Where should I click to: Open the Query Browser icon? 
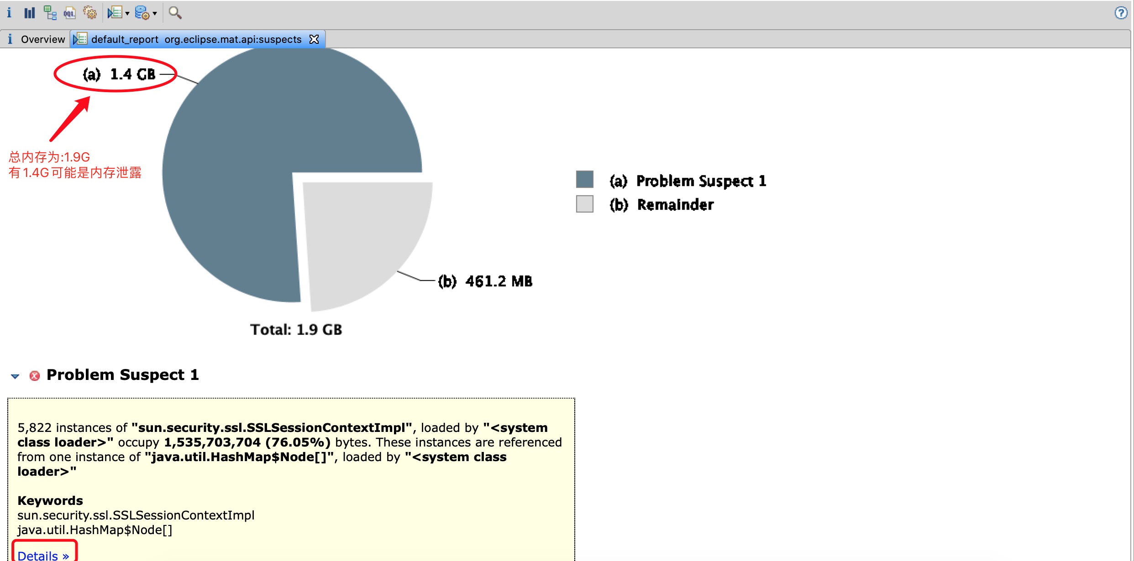coord(142,13)
